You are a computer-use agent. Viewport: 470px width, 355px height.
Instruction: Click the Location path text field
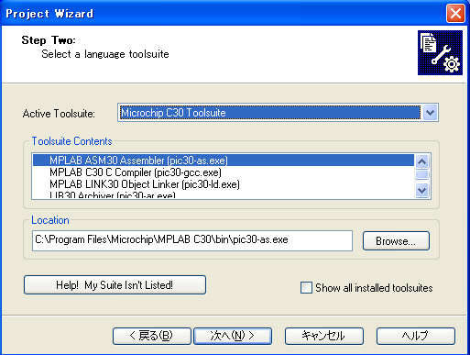192,240
